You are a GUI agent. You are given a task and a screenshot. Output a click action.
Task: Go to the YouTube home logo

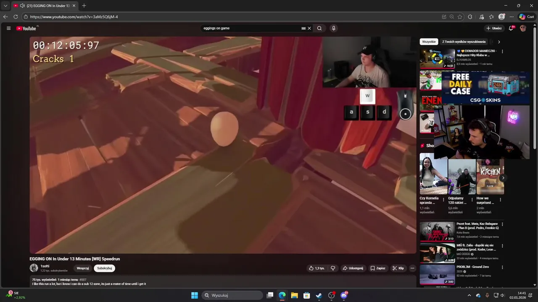[26, 28]
